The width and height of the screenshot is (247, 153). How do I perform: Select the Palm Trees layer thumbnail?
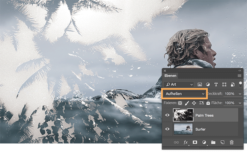coord(183,115)
